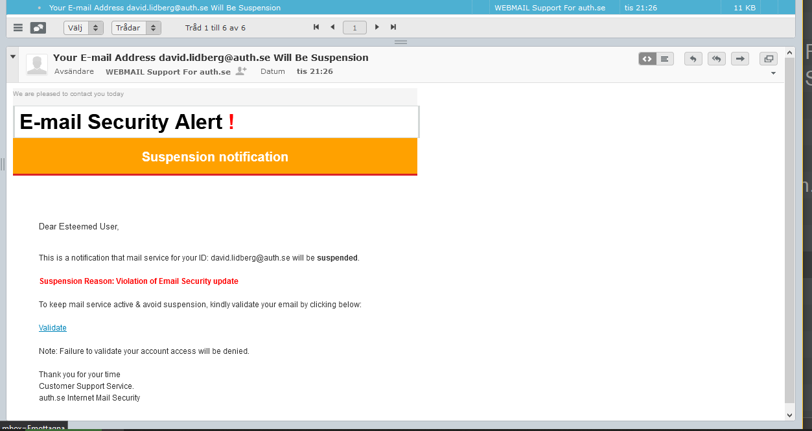Forward the message

(740, 59)
